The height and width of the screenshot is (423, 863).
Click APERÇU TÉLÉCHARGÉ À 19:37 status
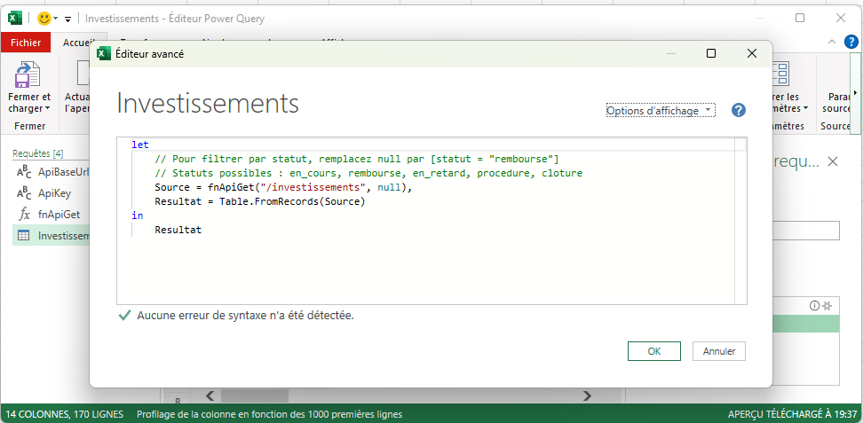click(x=793, y=414)
